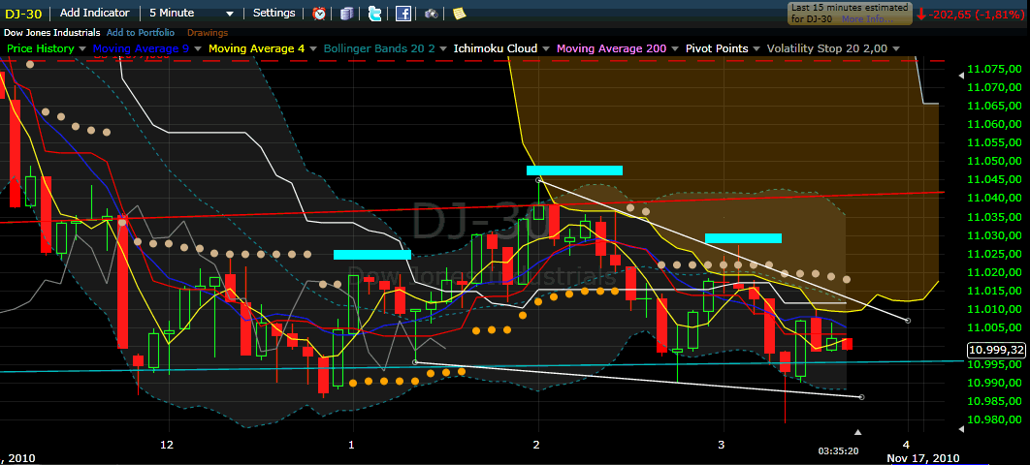Open the yellow sticky note icon
The image size is (1030, 465).
click(459, 14)
